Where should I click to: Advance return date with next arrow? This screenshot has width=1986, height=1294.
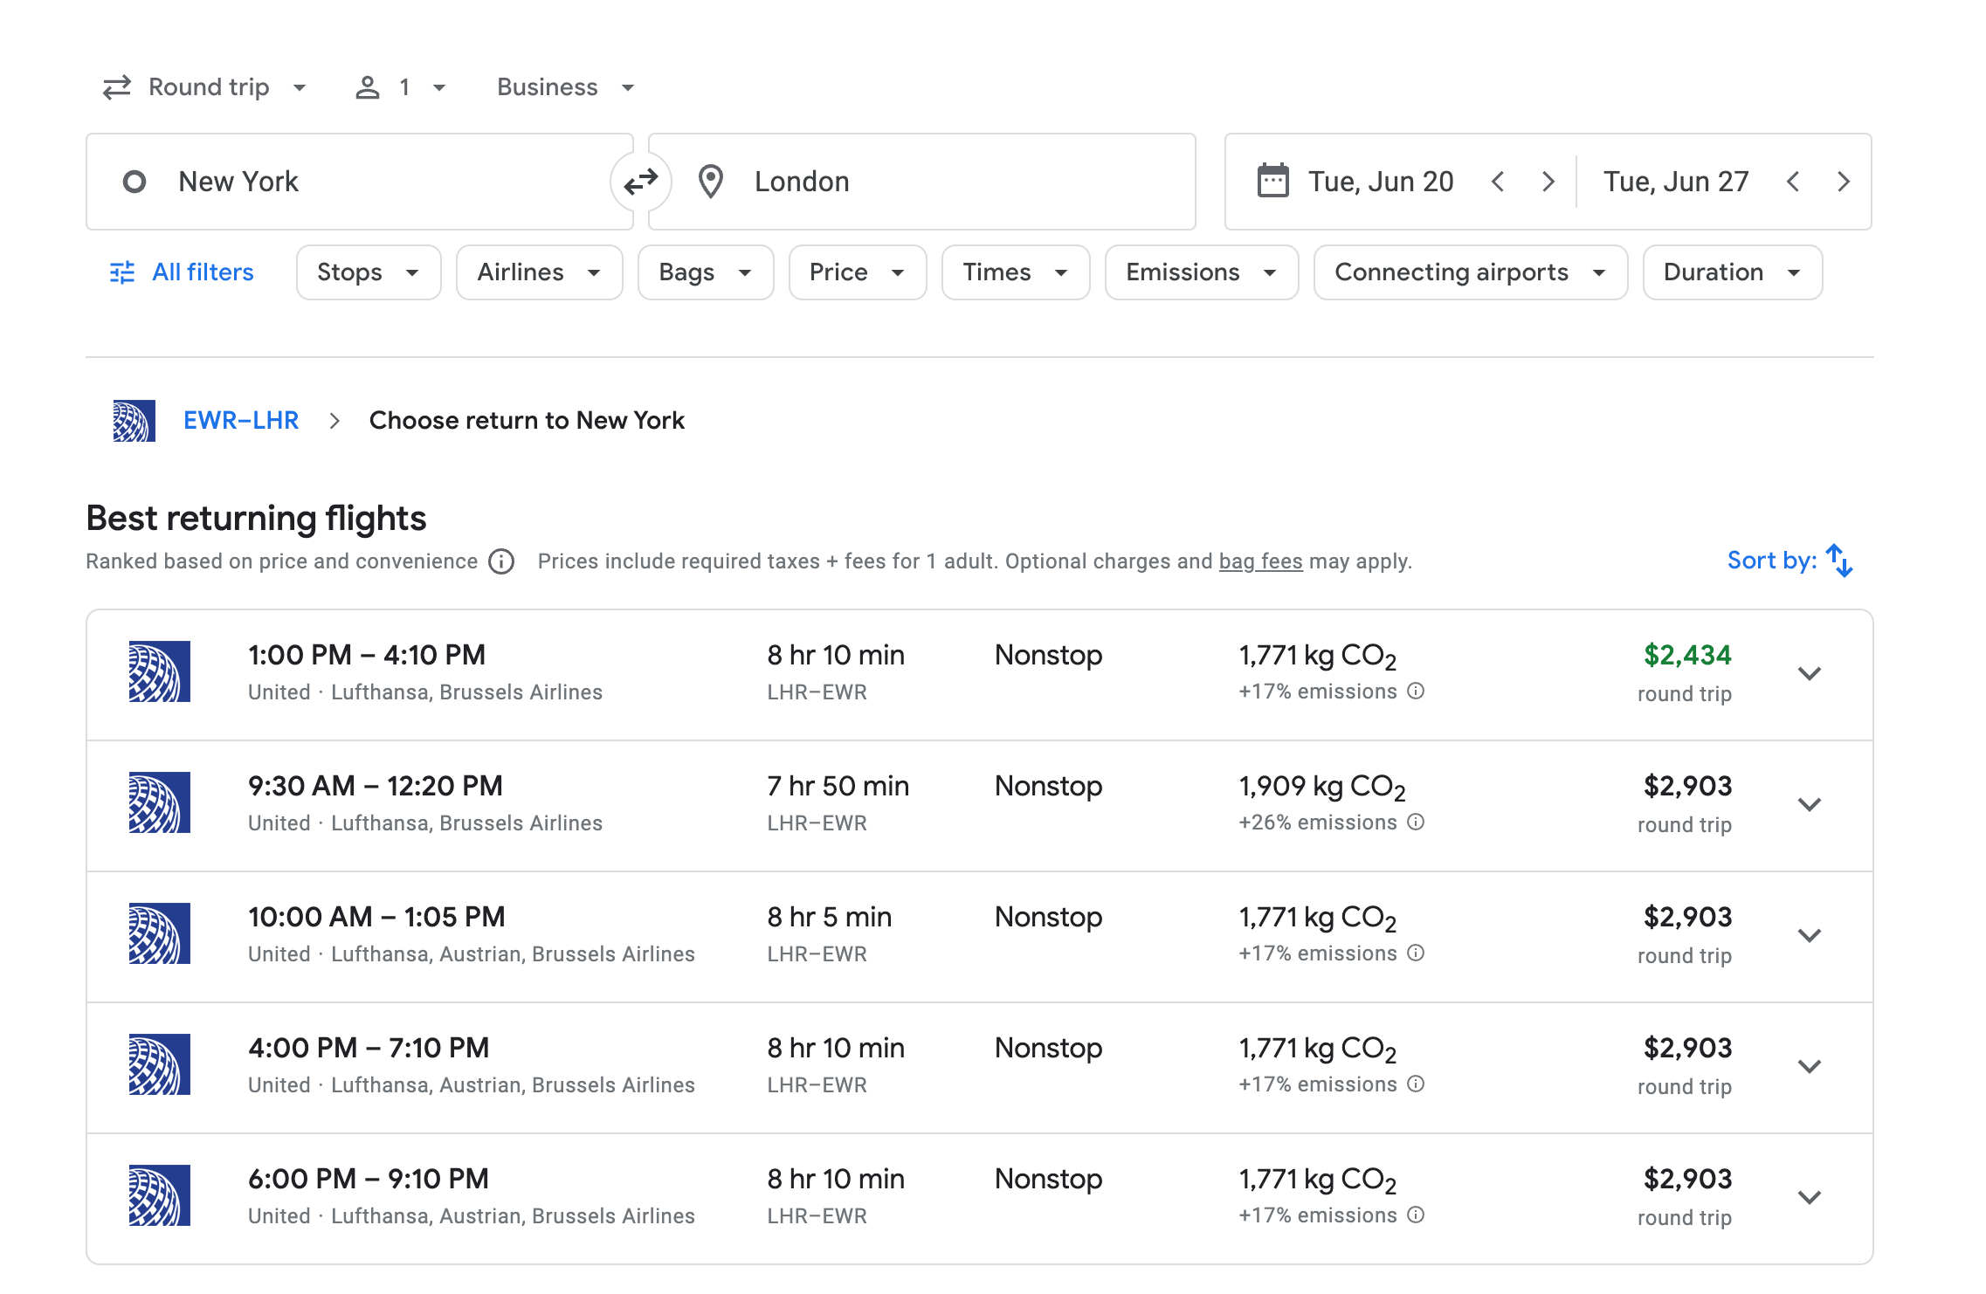pos(1843,182)
